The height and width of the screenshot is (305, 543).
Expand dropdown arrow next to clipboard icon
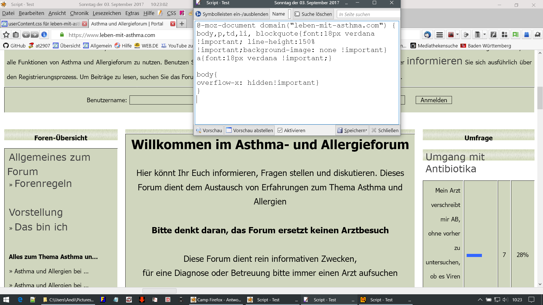[x=485, y=35]
